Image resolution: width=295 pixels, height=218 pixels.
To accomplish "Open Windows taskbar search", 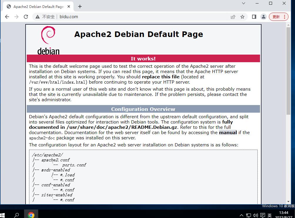I will (16, 215).
